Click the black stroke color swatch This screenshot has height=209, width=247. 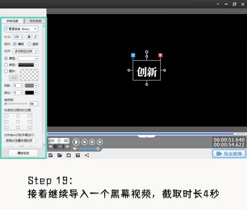30,93
